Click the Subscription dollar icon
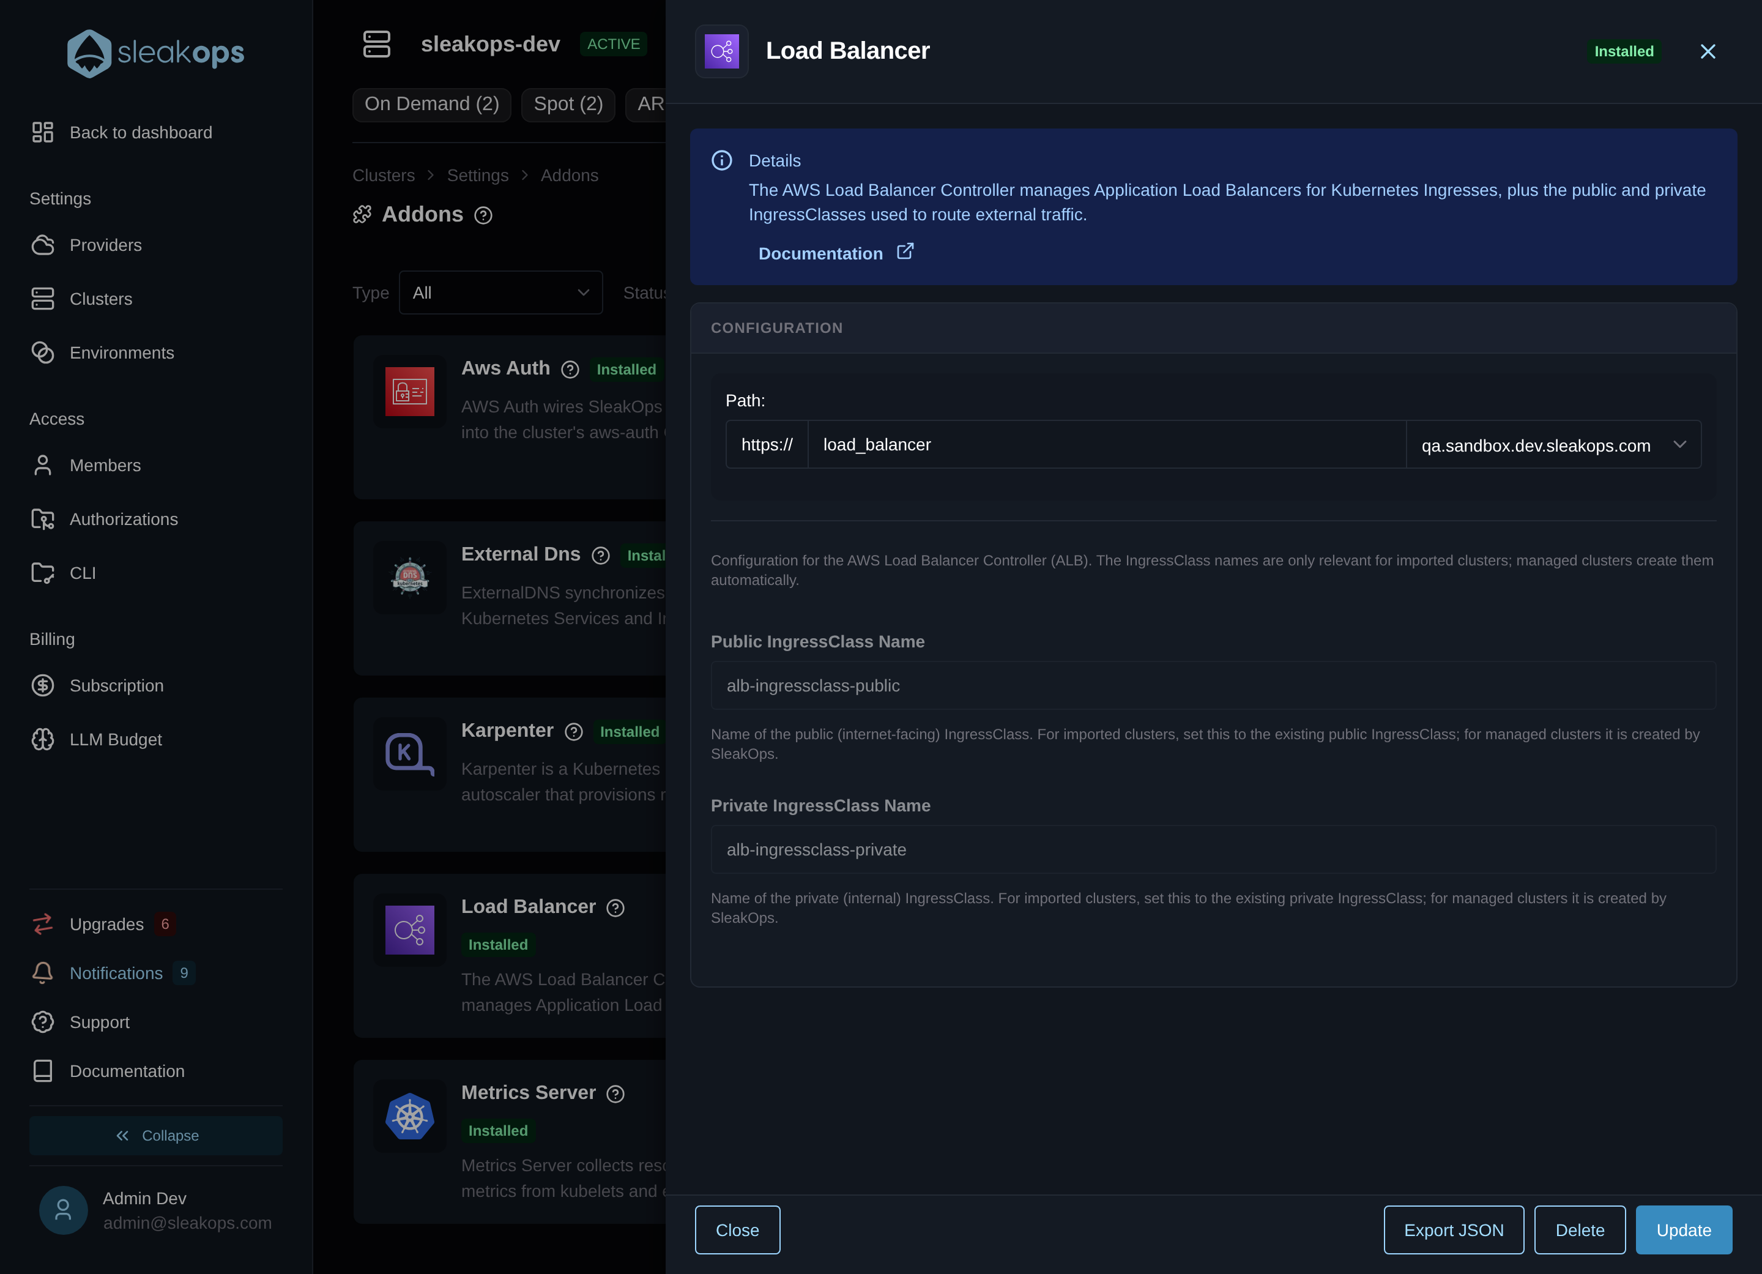 click(x=43, y=685)
